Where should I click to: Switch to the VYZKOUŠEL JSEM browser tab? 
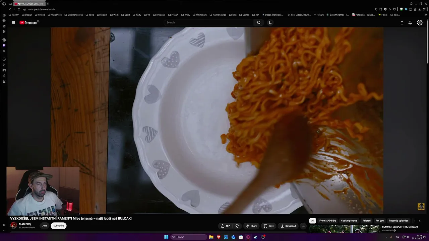coord(29,4)
